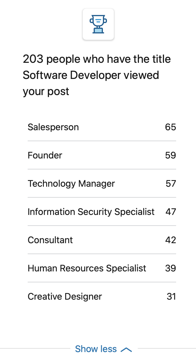Click the 39 count for Human Resources
Screen dimensions: 196x359
click(x=171, y=268)
